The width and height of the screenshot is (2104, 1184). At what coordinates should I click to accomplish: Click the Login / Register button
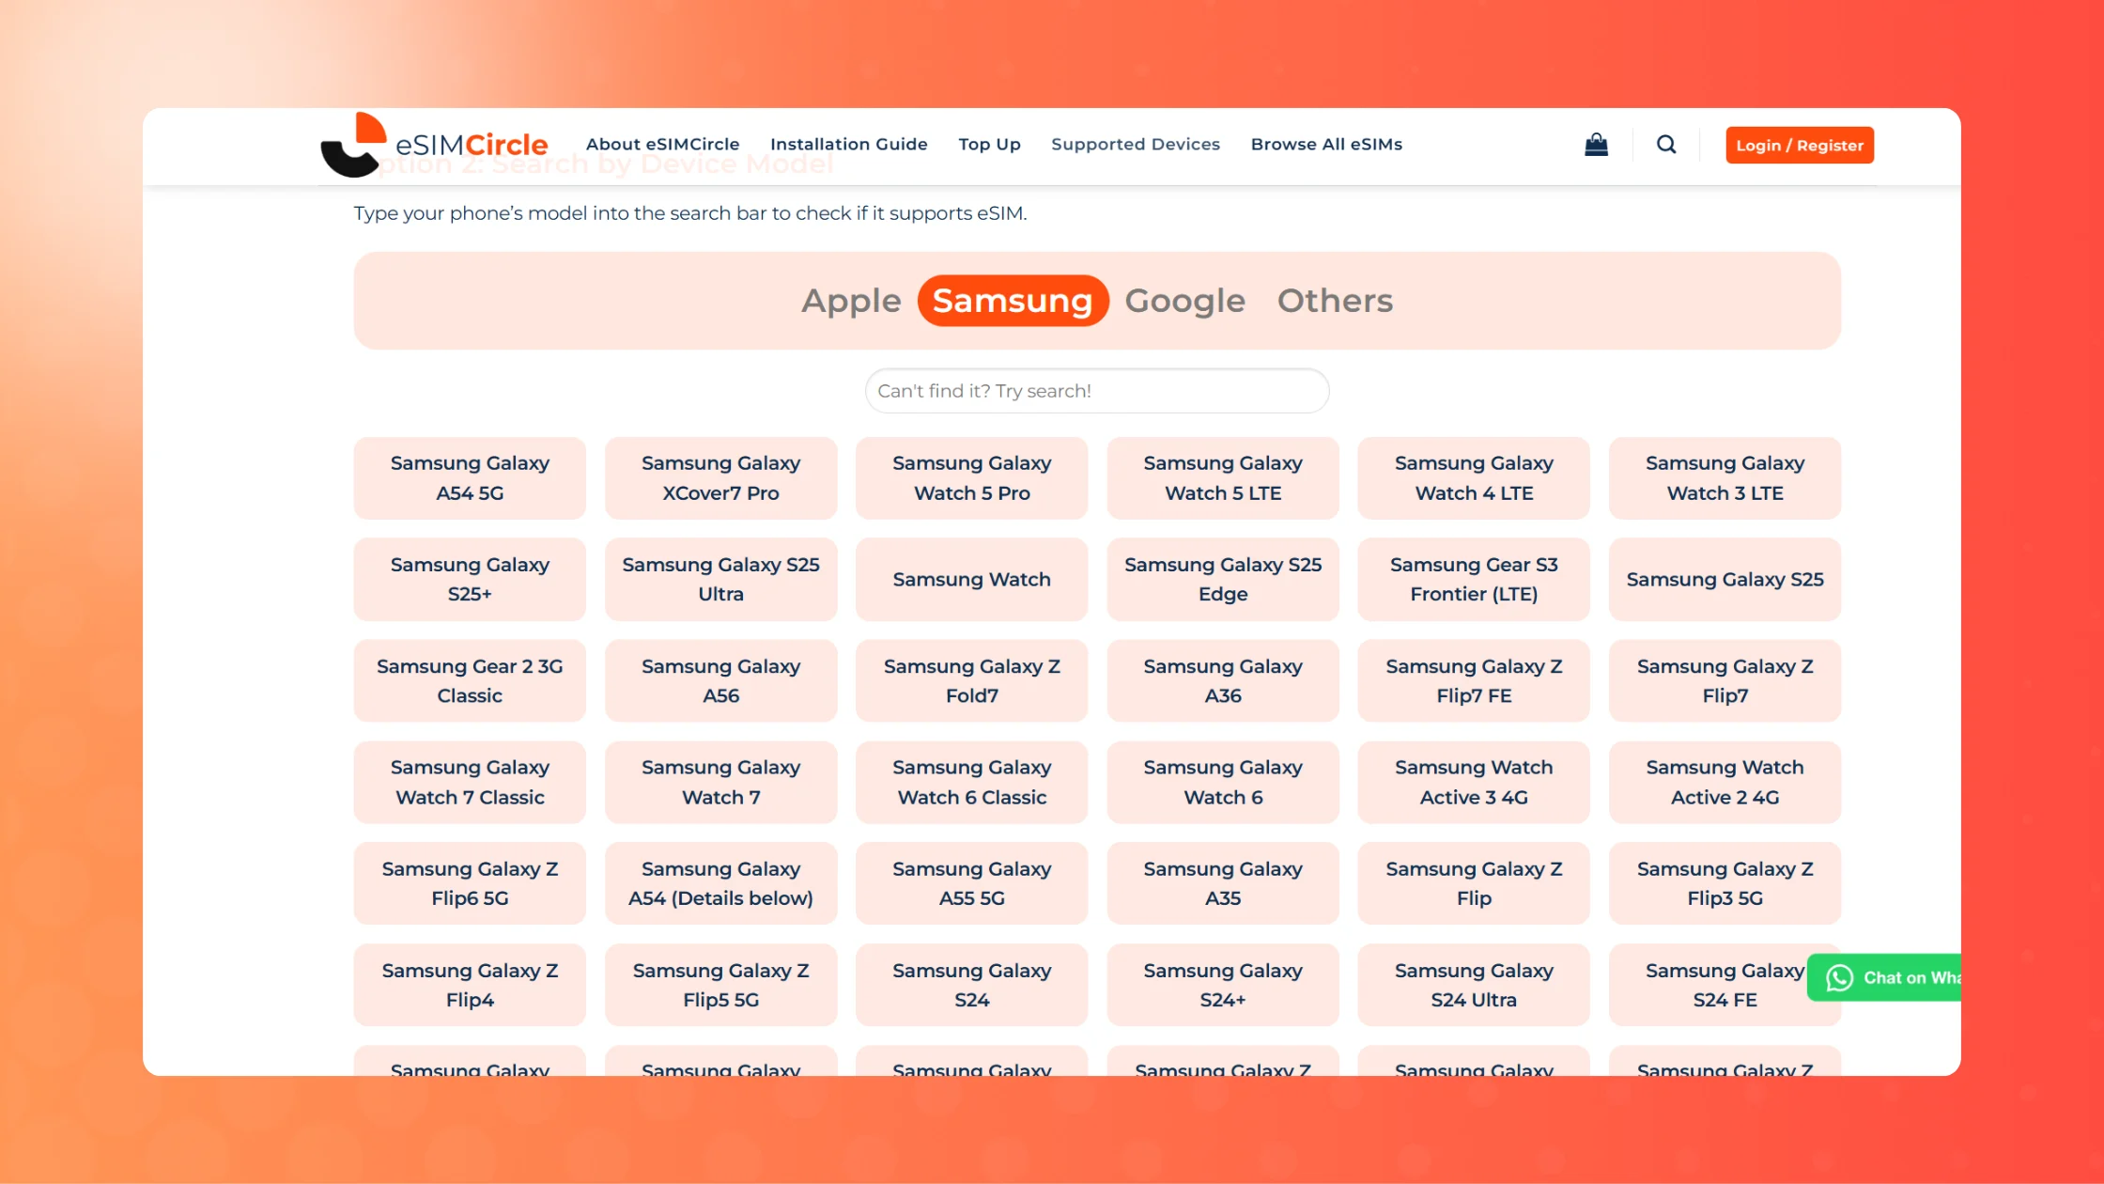pyautogui.click(x=1799, y=146)
